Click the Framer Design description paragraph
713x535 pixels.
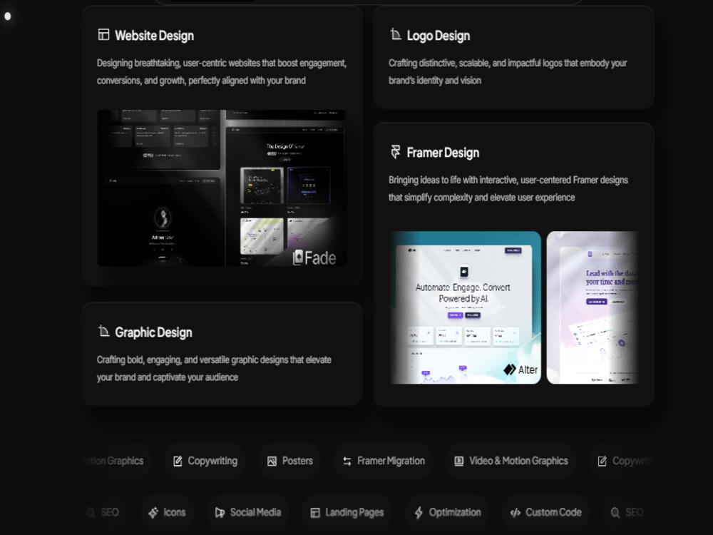tap(508, 189)
